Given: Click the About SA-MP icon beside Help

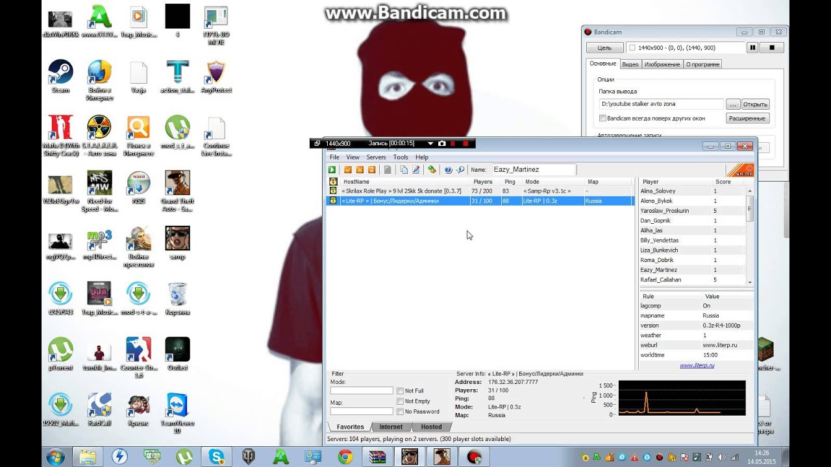Looking at the screenshot, I should 460,170.
